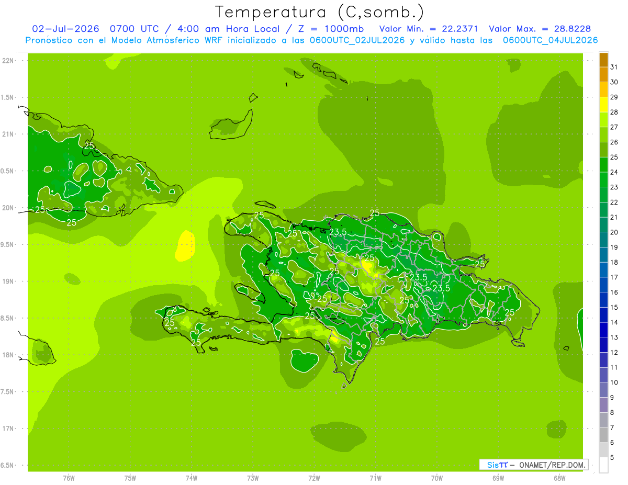Click the '71W' longitude label
Screen dimensions: 628x485
pyautogui.click(x=375, y=478)
